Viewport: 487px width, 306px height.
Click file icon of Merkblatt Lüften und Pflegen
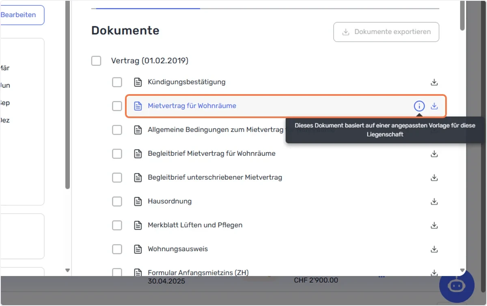point(138,225)
